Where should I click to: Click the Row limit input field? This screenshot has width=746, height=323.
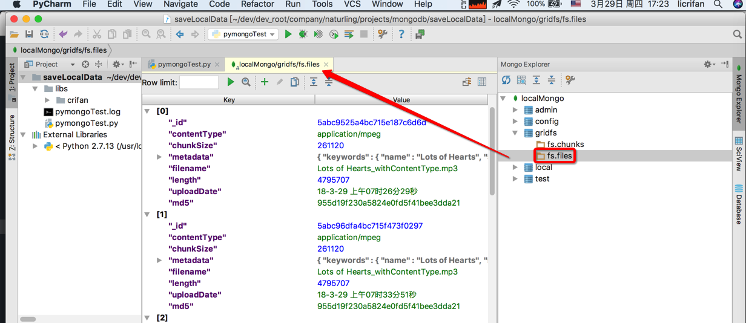(199, 82)
